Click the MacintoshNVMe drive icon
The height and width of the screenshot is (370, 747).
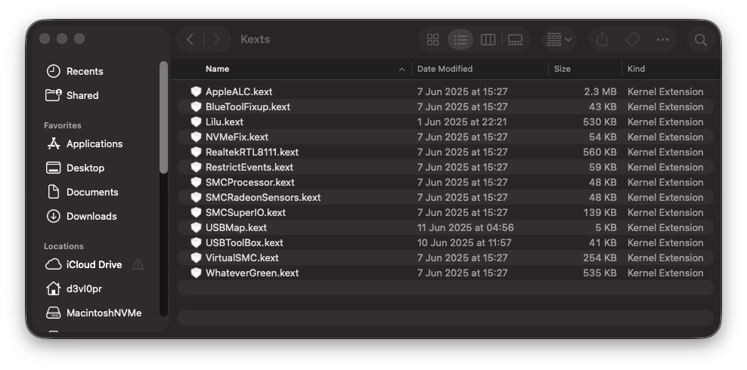(54, 313)
